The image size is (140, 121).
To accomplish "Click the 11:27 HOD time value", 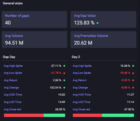I will tap(131, 95).
